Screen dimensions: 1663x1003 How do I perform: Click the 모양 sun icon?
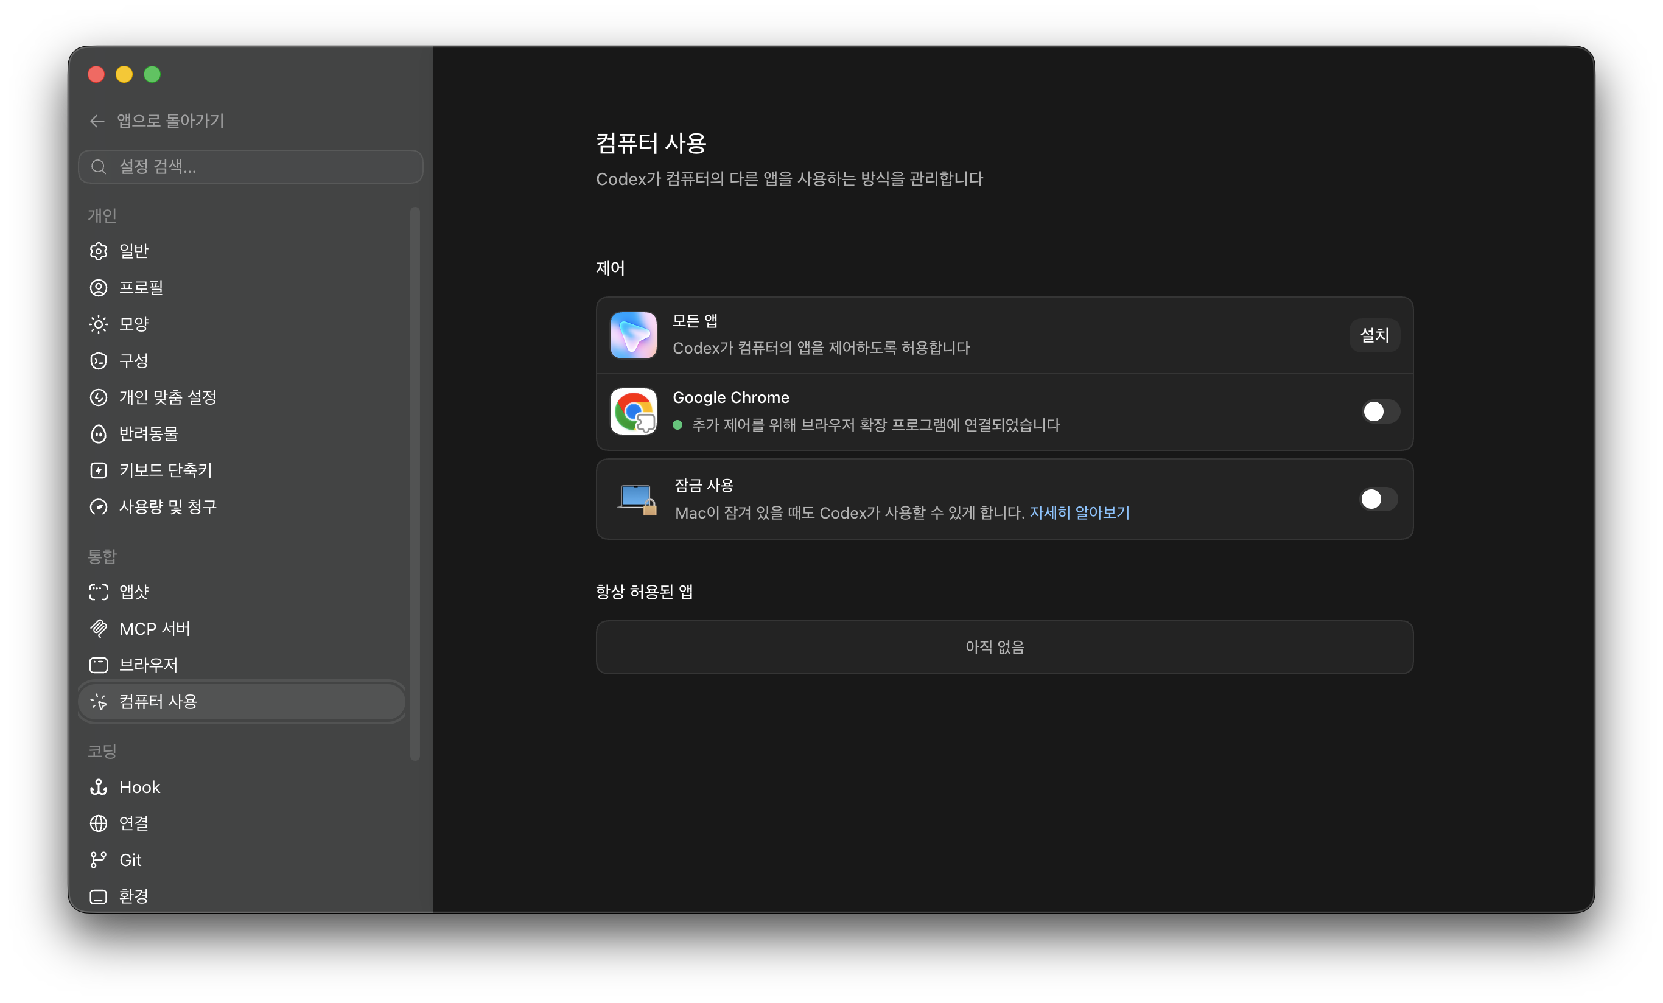click(x=99, y=324)
